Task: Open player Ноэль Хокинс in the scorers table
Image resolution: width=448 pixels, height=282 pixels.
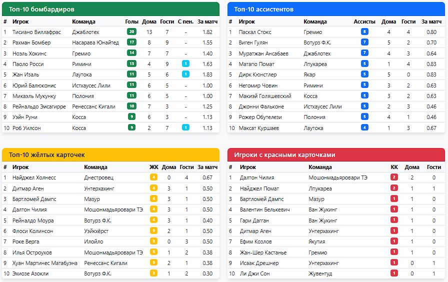Action: tap(29, 53)
